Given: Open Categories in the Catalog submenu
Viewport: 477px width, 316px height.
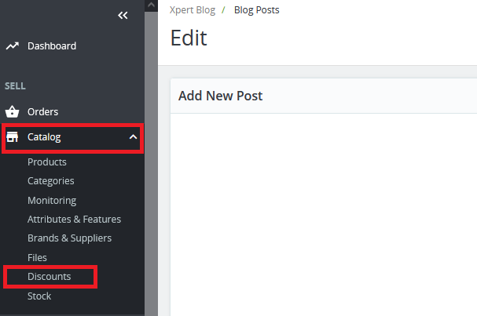Looking at the screenshot, I should click(52, 181).
